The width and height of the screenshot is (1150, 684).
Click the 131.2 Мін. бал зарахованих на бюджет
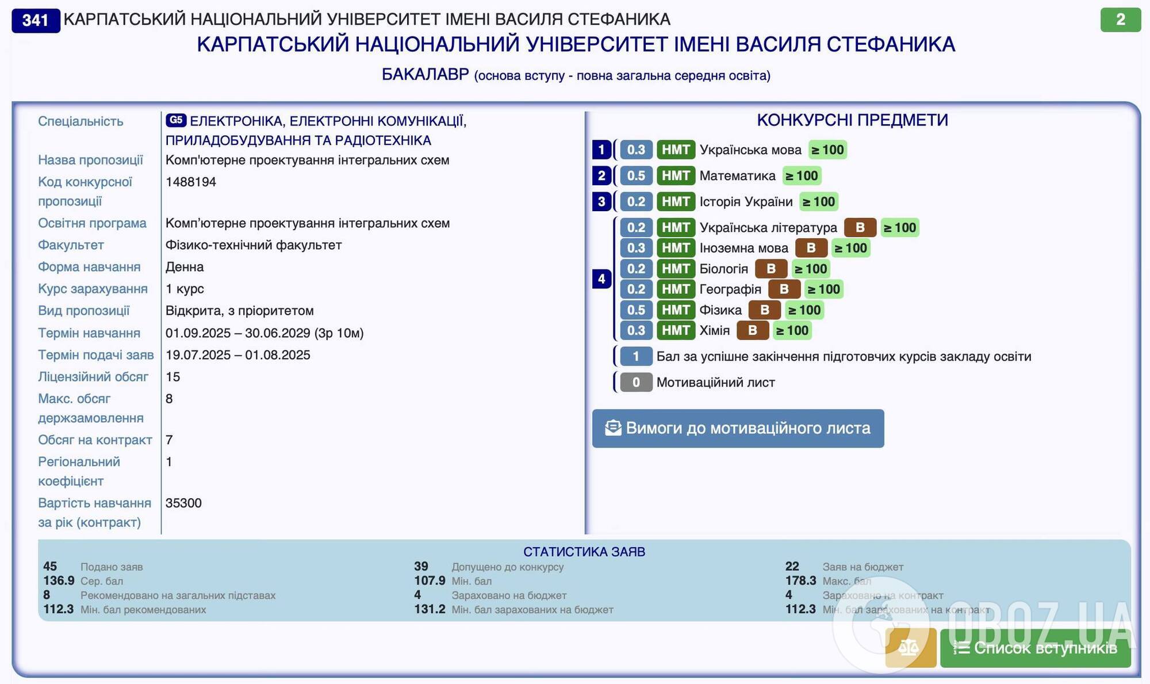(513, 609)
